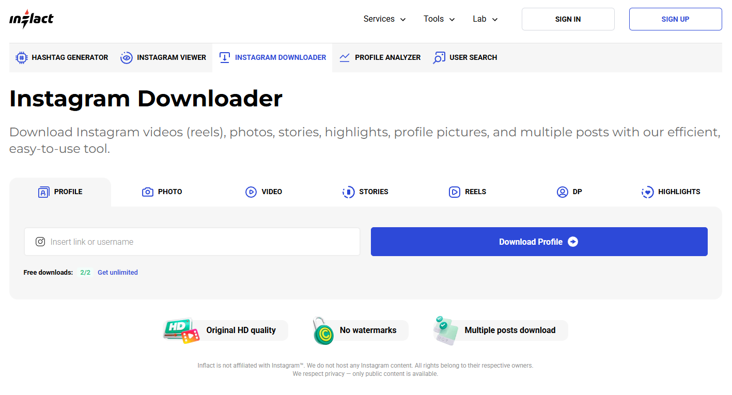Expand the Lab dropdown

pos(485,19)
